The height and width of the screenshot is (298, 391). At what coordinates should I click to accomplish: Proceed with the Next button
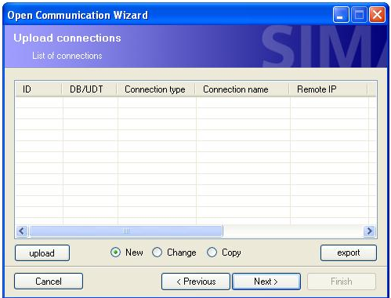point(266,282)
